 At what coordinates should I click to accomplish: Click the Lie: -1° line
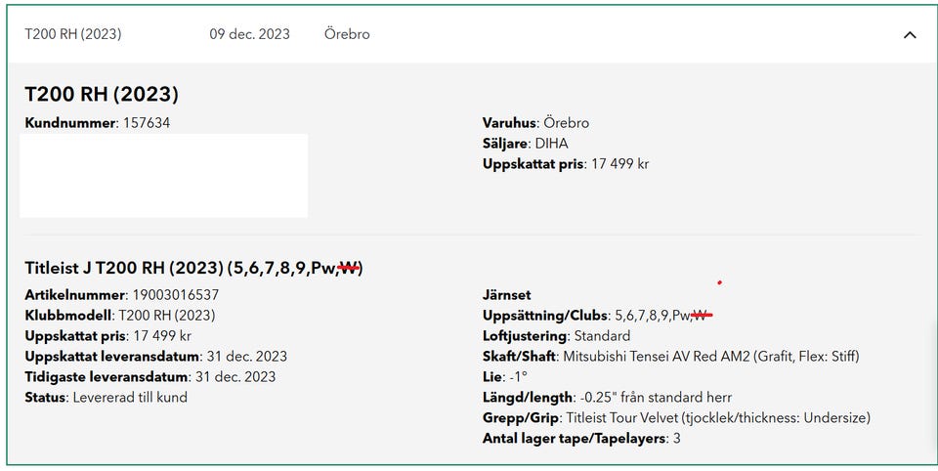click(505, 377)
